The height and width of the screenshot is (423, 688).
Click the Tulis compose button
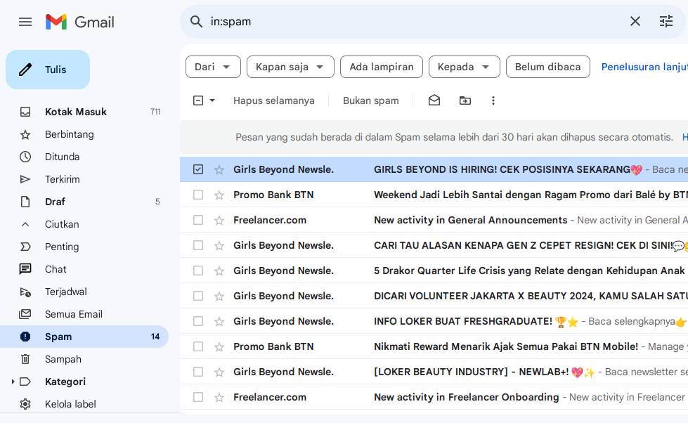click(x=48, y=70)
